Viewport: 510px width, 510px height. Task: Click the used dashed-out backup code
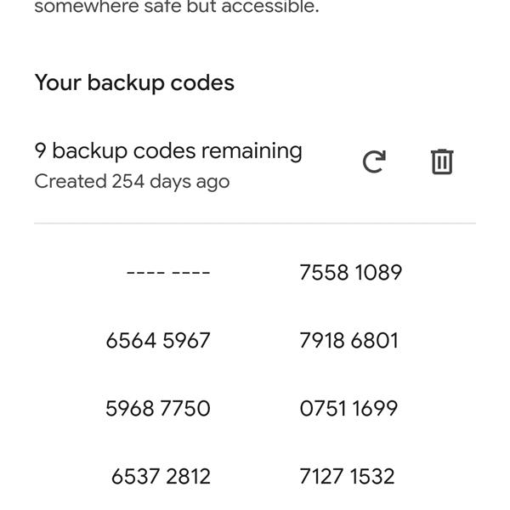tap(167, 273)
